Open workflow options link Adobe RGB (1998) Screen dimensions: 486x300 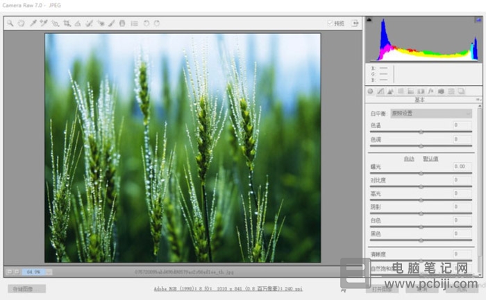point(228,288)
